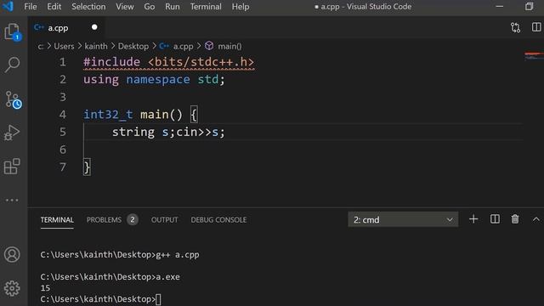Switch to the TERMINAL panel tab
This screenshot has width=544, height=306.
pos(57,220)
